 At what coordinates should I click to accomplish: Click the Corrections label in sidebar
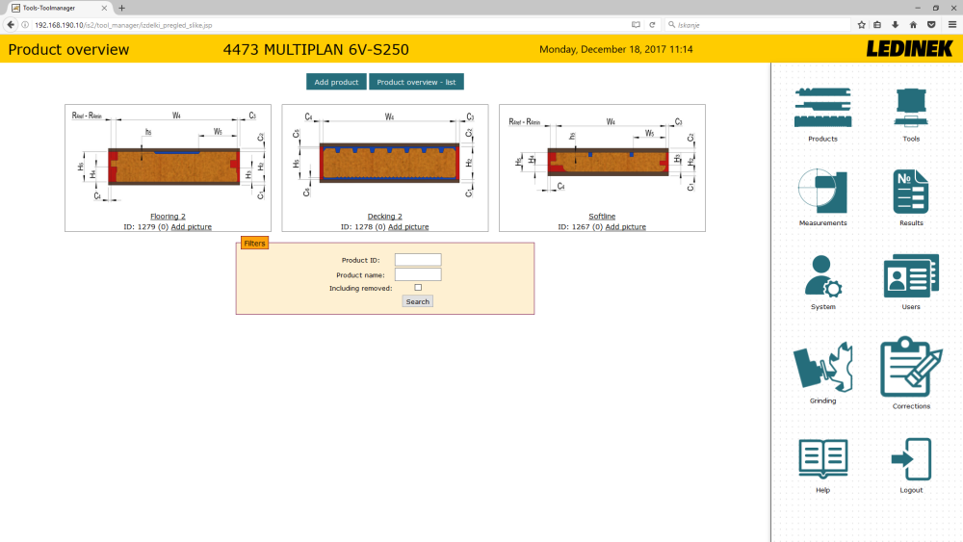click(911, 406)
